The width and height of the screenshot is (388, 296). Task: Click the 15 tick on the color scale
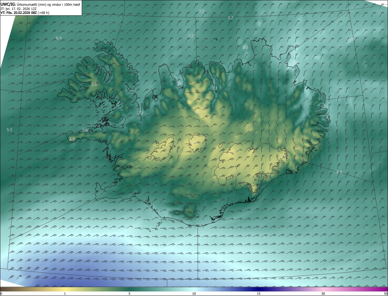[x=259, y=294]
